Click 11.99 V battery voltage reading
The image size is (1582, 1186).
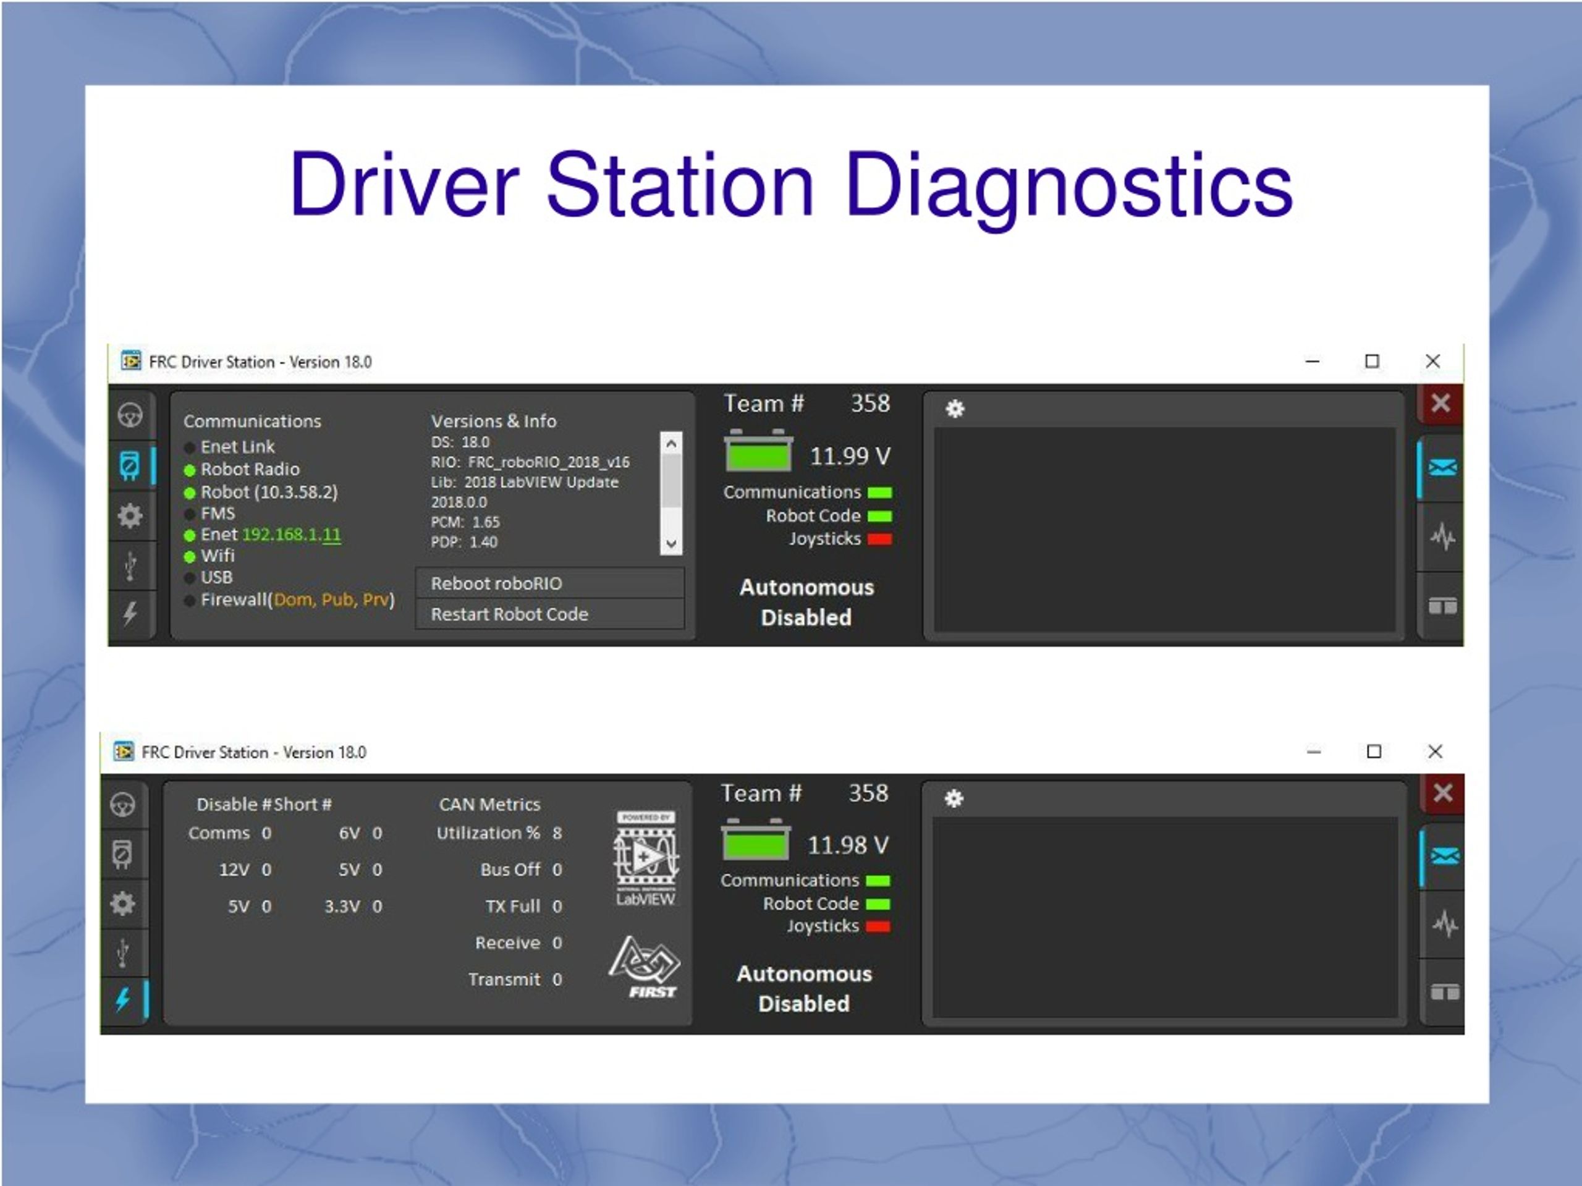(850, 455)
